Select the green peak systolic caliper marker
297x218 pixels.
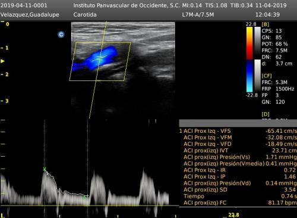[45, 169]
